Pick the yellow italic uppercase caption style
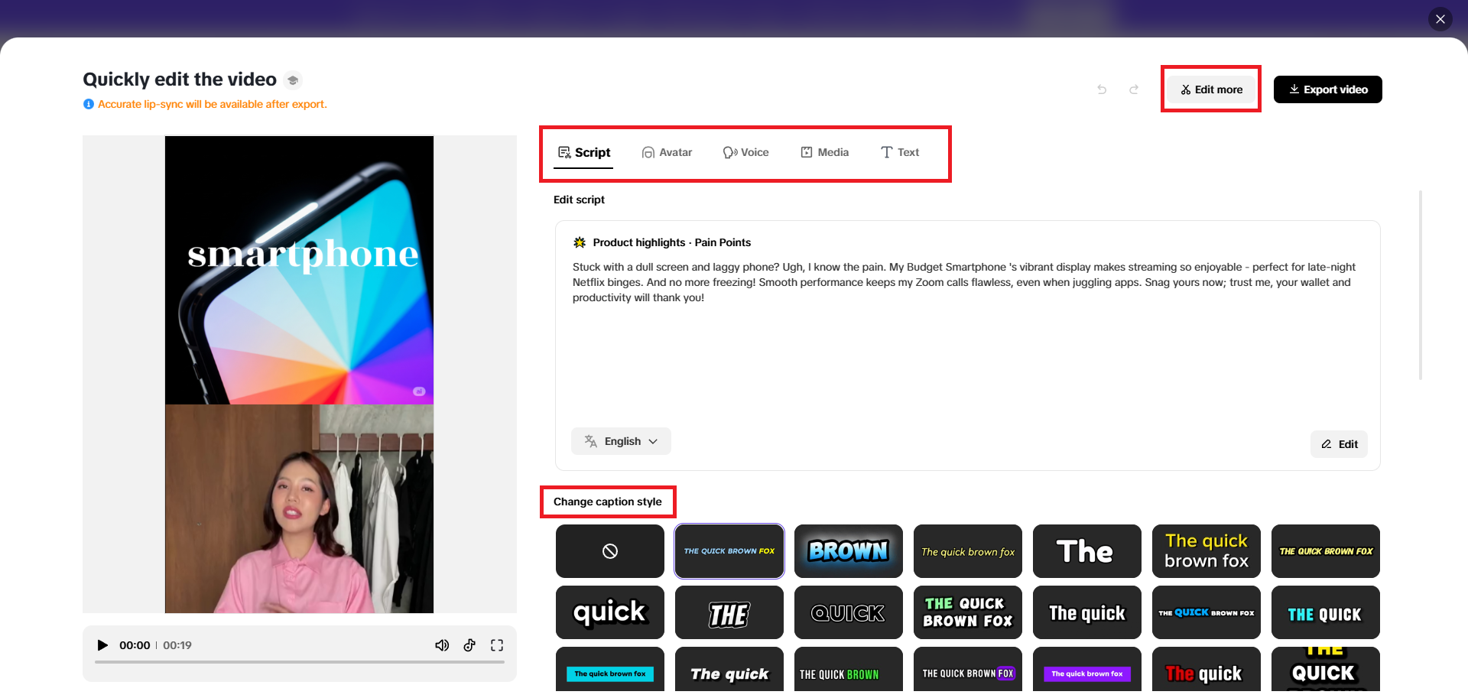 click(x=1326, y=551)
